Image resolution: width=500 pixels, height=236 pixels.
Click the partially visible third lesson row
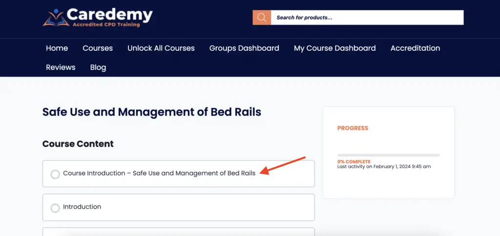click(179, 232)
